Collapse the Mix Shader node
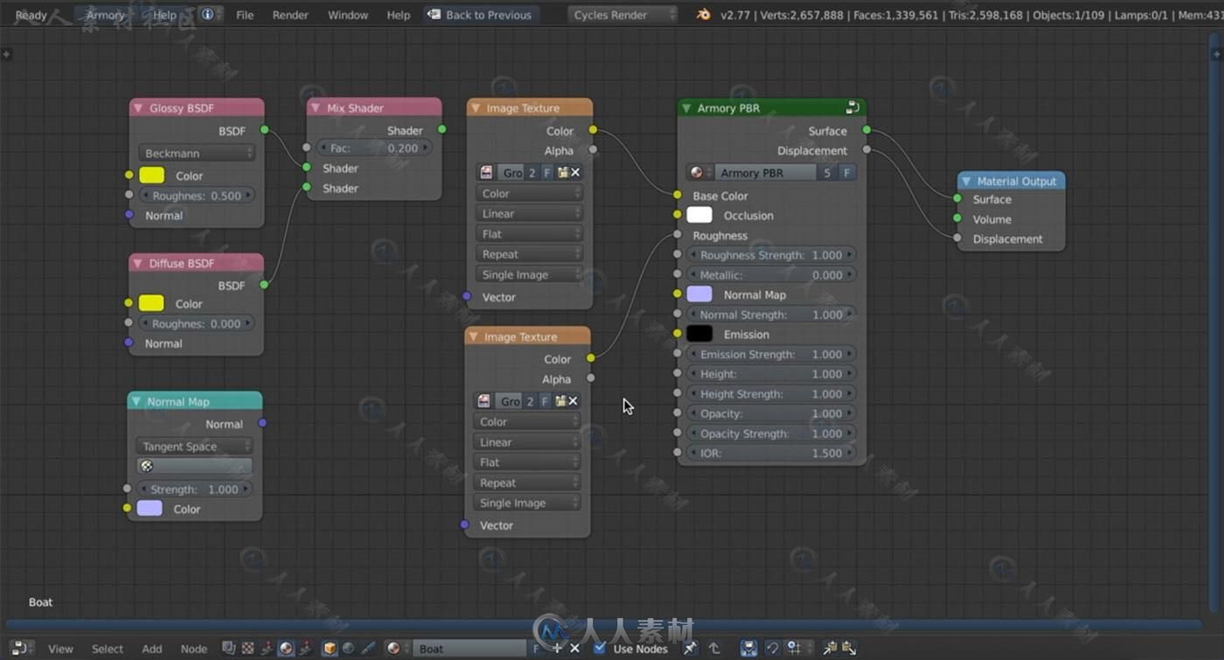1224x660 pixels. pos(315,108)
